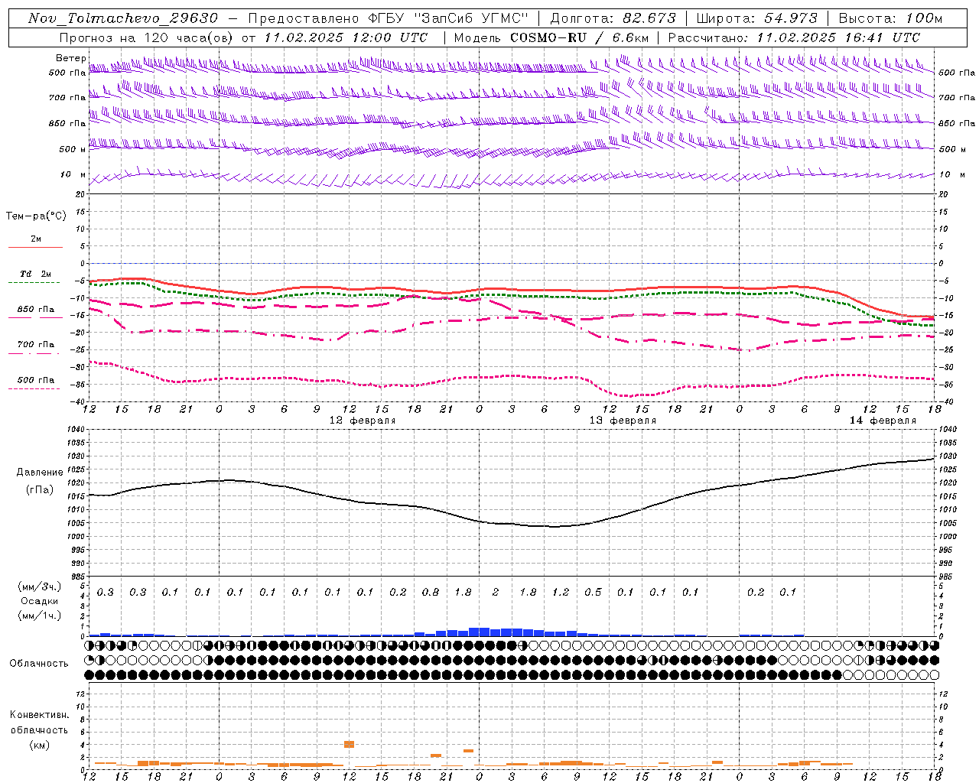
Task: Click the 'Долгота: 82.673' longitude value
Action: pyautogui.click(x=613, y=18)
